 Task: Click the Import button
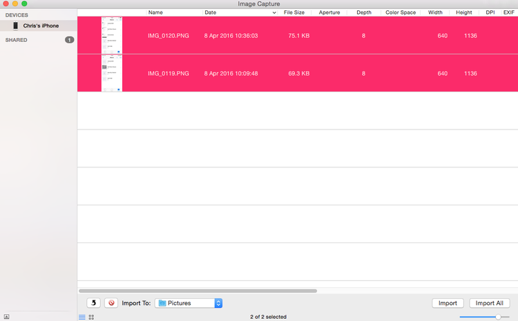(x=448, y=303)
